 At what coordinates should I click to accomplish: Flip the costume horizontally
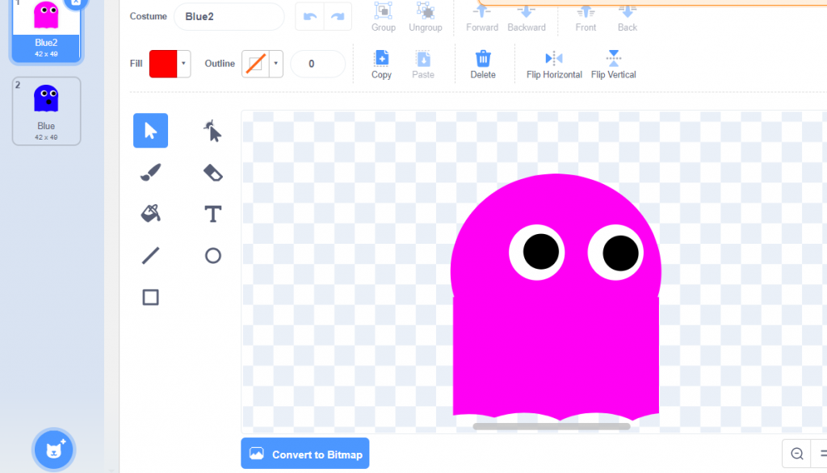553,64
